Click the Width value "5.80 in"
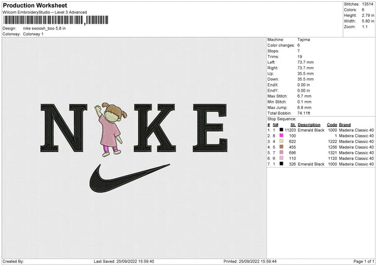377x266 pixels. [368, 21]
